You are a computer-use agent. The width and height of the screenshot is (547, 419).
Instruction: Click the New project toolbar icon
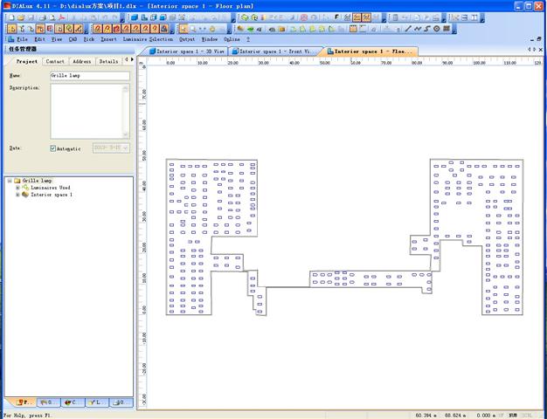click(x=11, y=17)
